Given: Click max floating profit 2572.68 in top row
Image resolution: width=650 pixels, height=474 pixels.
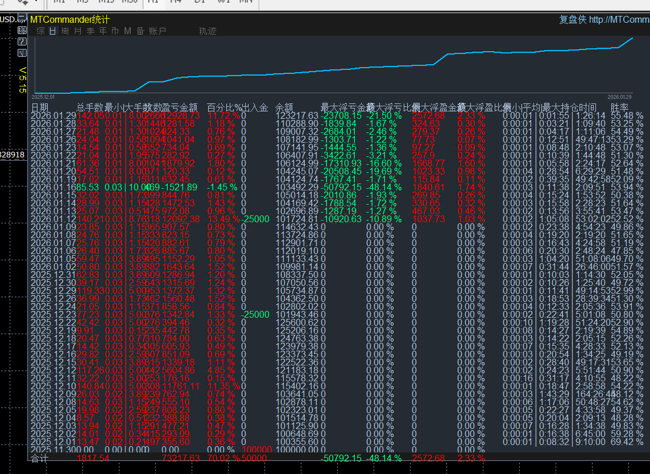Looking at the screenshot, I should [429, 115].
